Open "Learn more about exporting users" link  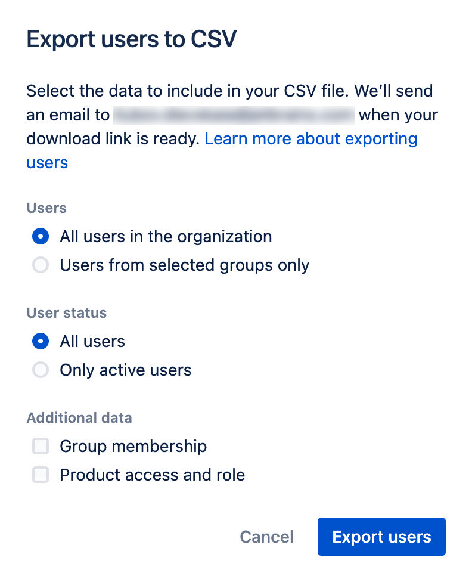311,138
